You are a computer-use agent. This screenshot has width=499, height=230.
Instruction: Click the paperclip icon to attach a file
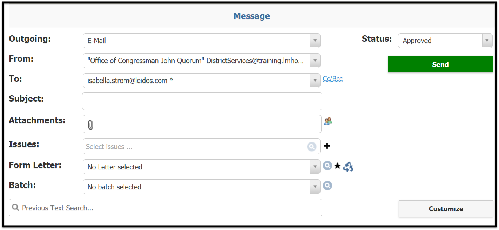pyautogui.click(x=90, y=124)
